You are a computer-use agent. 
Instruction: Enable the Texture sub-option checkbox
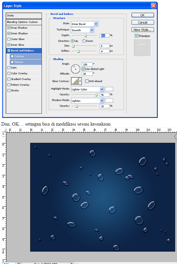pos(12,62)
